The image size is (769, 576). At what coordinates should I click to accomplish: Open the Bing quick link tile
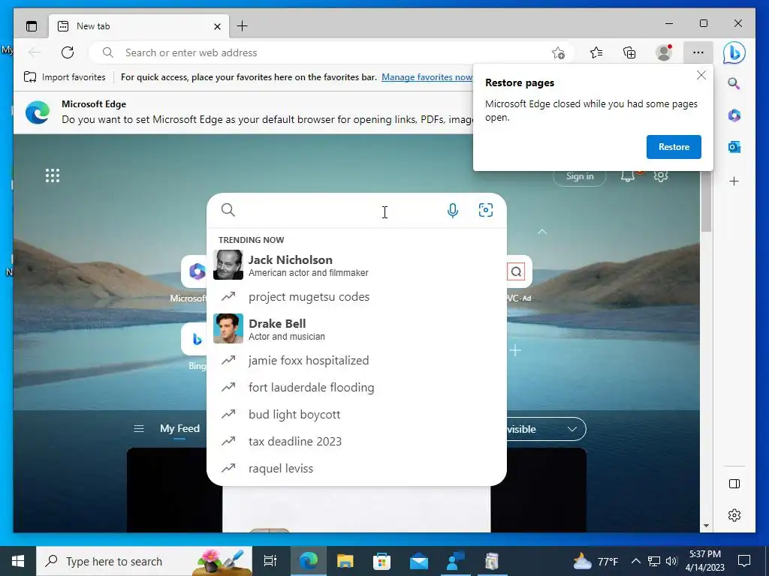pos(193,340)
